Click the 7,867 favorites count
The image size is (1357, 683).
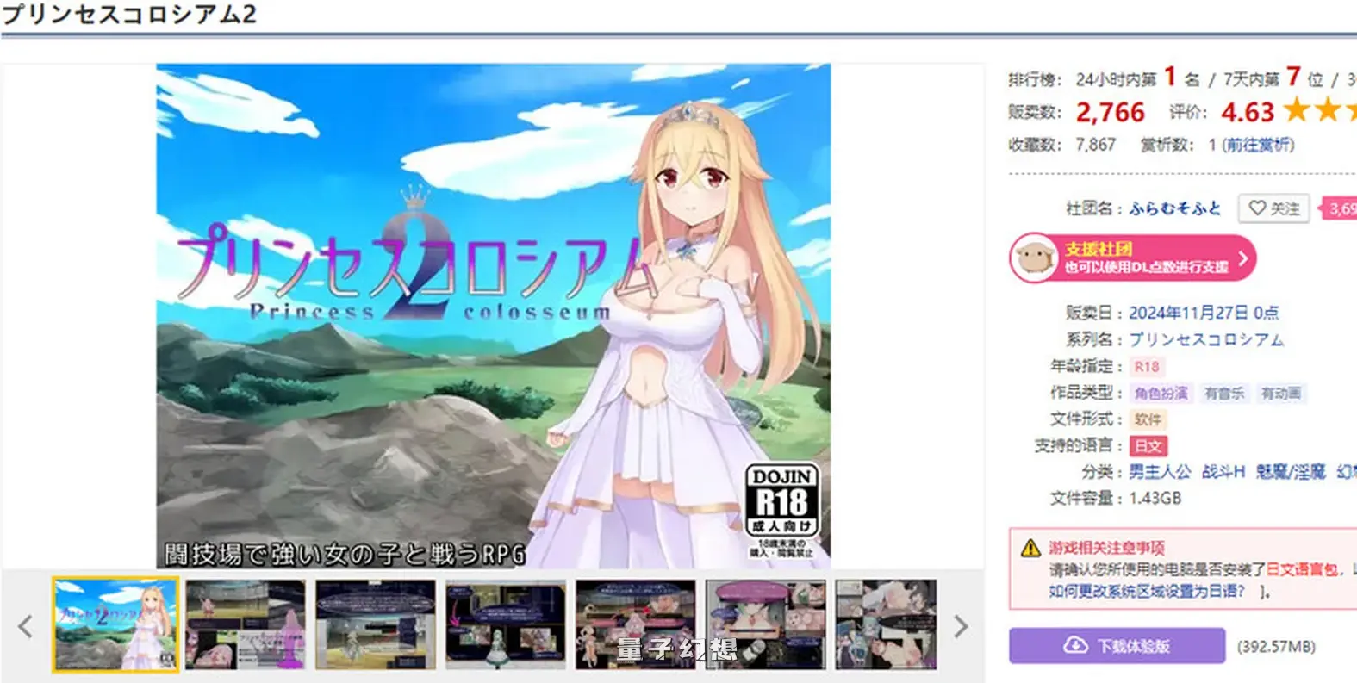pos(1095,145)
